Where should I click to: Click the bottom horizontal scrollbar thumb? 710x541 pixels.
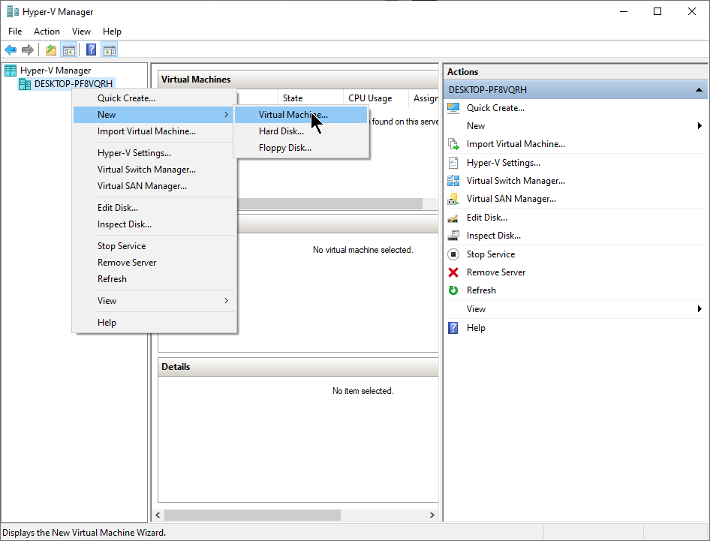[x=252, y=515]
